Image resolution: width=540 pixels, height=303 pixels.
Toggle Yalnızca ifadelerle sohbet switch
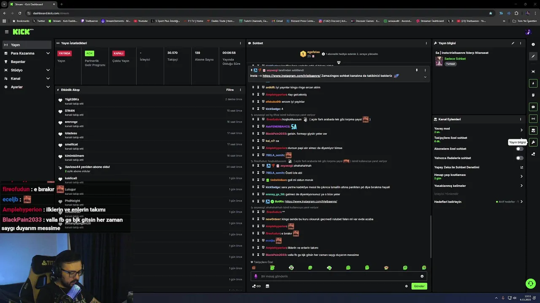[x=520, y=158]
